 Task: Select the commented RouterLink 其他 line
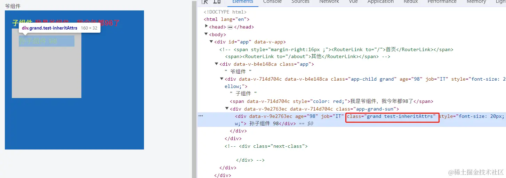pyautogui.click(x=307, y=56)
